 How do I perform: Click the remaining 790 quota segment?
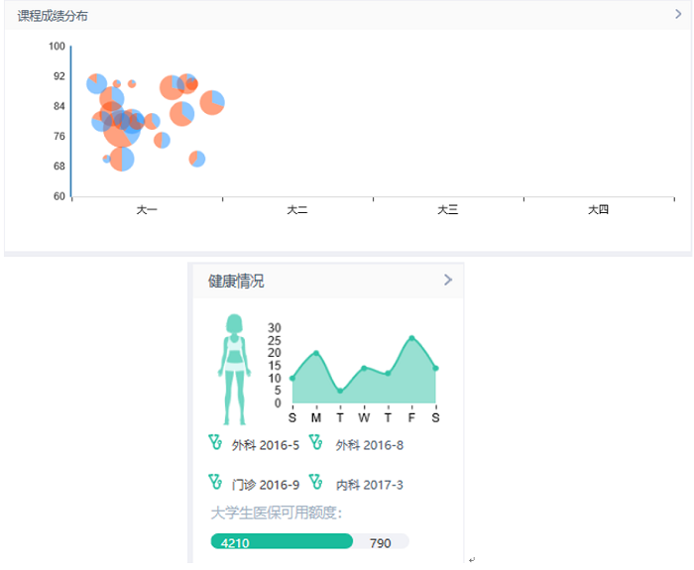[381, 542]
